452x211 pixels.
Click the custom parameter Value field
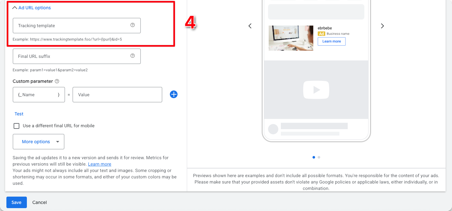(x=117, y=95)
